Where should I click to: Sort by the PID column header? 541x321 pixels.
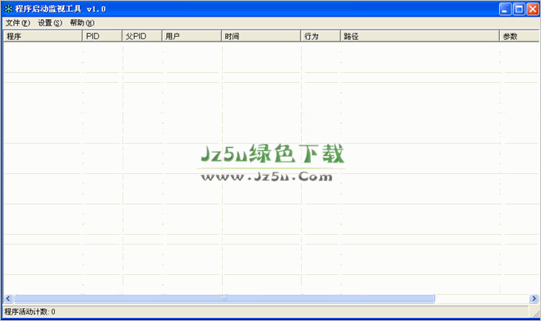click(102, 36)
